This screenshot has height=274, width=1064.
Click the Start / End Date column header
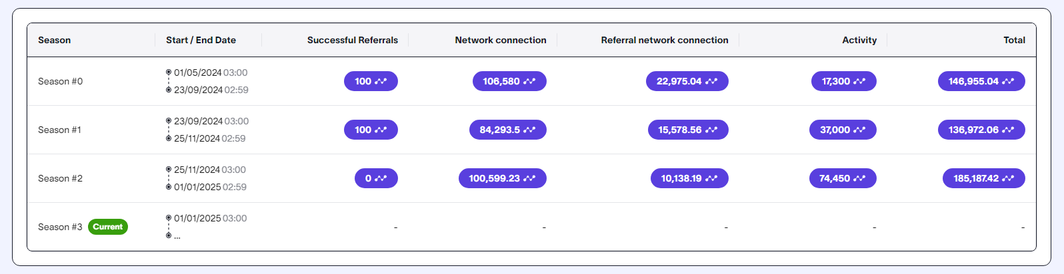click(201, 40)
